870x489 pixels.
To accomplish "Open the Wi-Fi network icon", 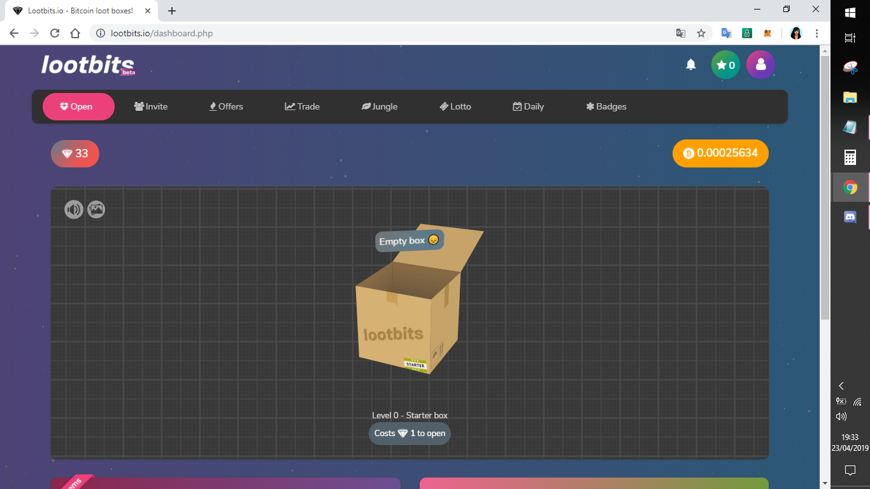I will 858,401.
